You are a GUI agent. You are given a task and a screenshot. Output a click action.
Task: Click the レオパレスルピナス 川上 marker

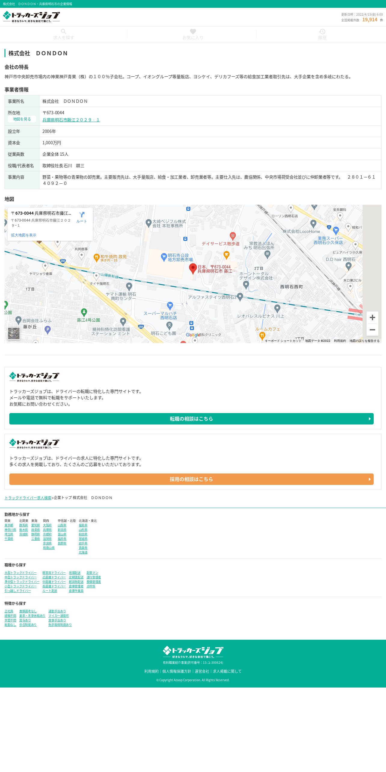coord(277,308)
